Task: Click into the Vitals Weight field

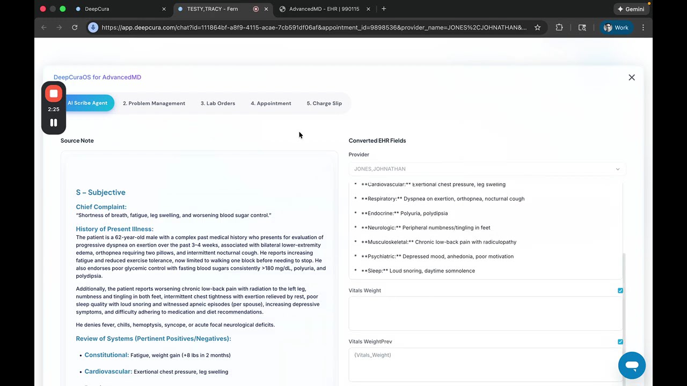Action: 485,314
